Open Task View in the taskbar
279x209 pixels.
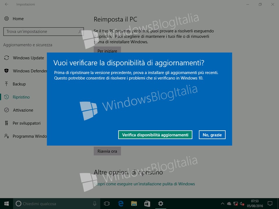click(107, 203)
